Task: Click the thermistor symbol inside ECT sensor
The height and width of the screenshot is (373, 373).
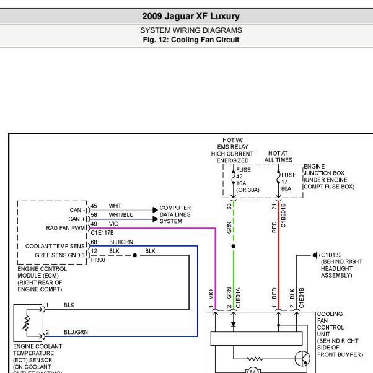Action: (27, 323)
